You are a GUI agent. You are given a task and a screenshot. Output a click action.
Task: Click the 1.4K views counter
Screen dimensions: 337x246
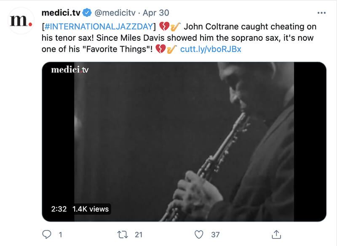(90, 209)
